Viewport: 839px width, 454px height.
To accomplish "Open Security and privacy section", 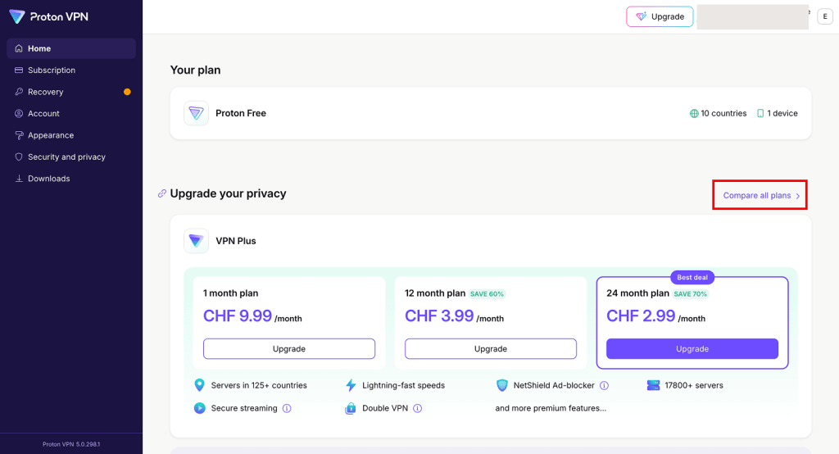I will [71, 157].
